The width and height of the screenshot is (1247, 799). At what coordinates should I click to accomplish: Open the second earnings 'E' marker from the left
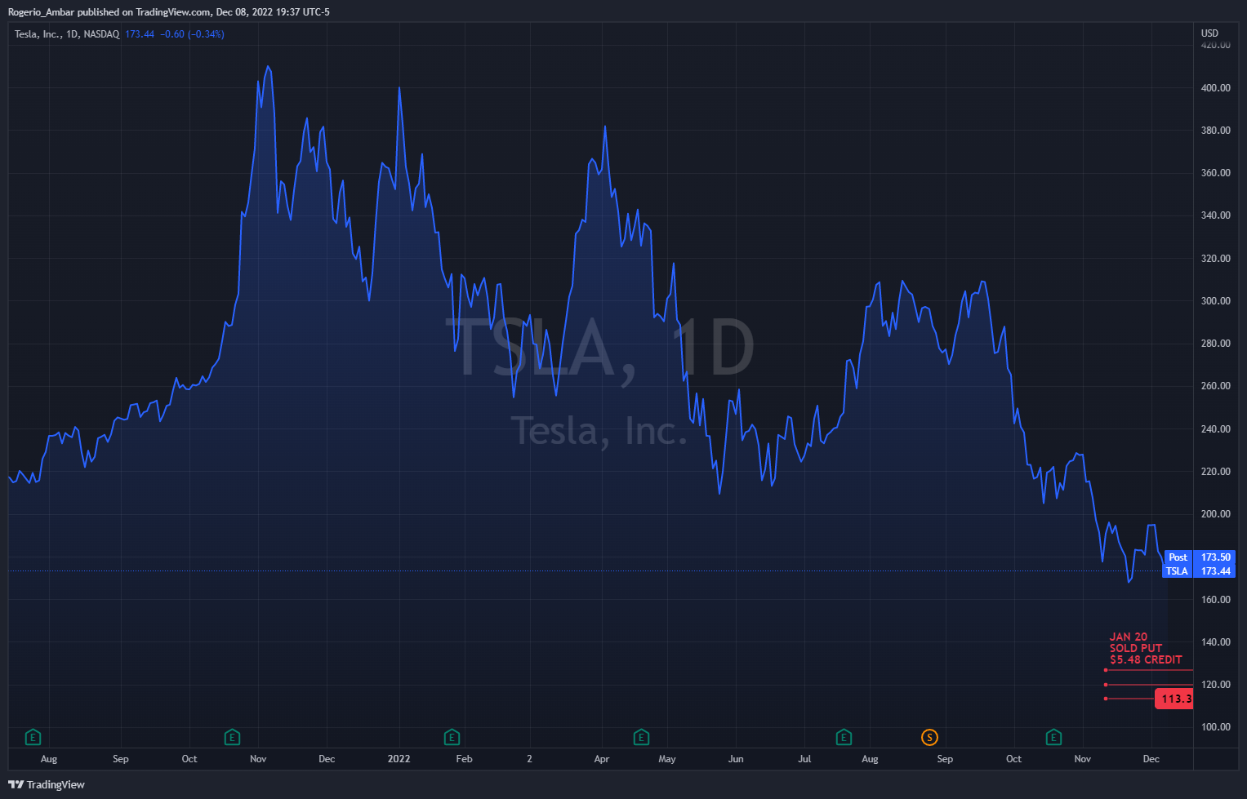pos(232,738)
